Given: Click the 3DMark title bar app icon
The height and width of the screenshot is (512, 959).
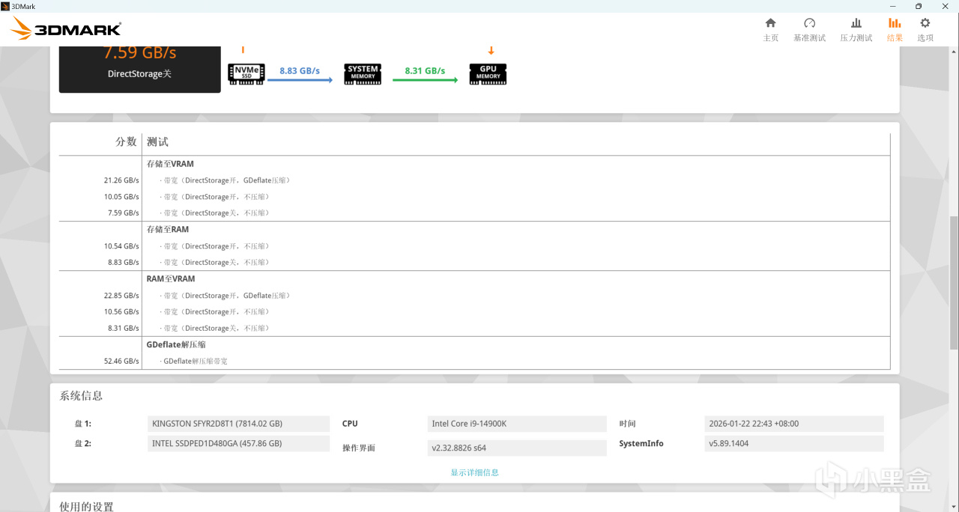Looking at the screenshot, I should pos(5,6).
